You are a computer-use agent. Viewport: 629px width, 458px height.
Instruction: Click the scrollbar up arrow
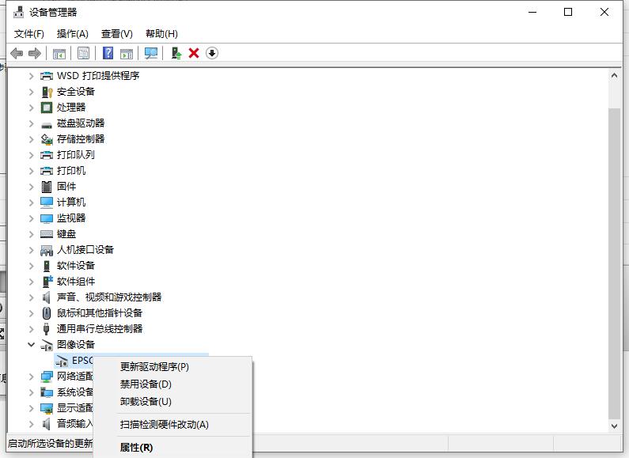614,75
